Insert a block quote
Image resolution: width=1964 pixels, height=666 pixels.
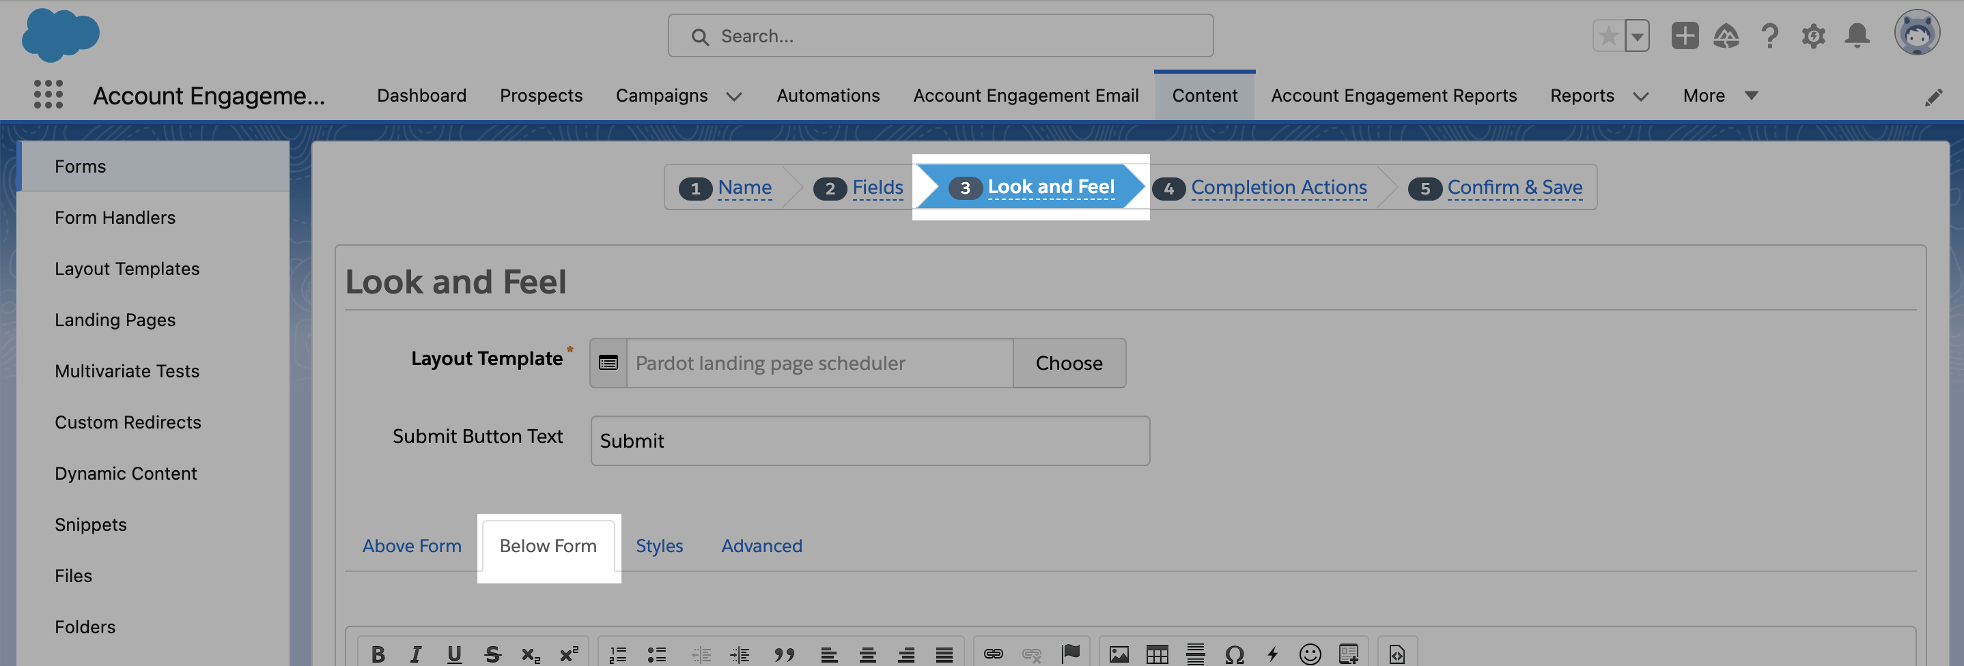[784, 654]
